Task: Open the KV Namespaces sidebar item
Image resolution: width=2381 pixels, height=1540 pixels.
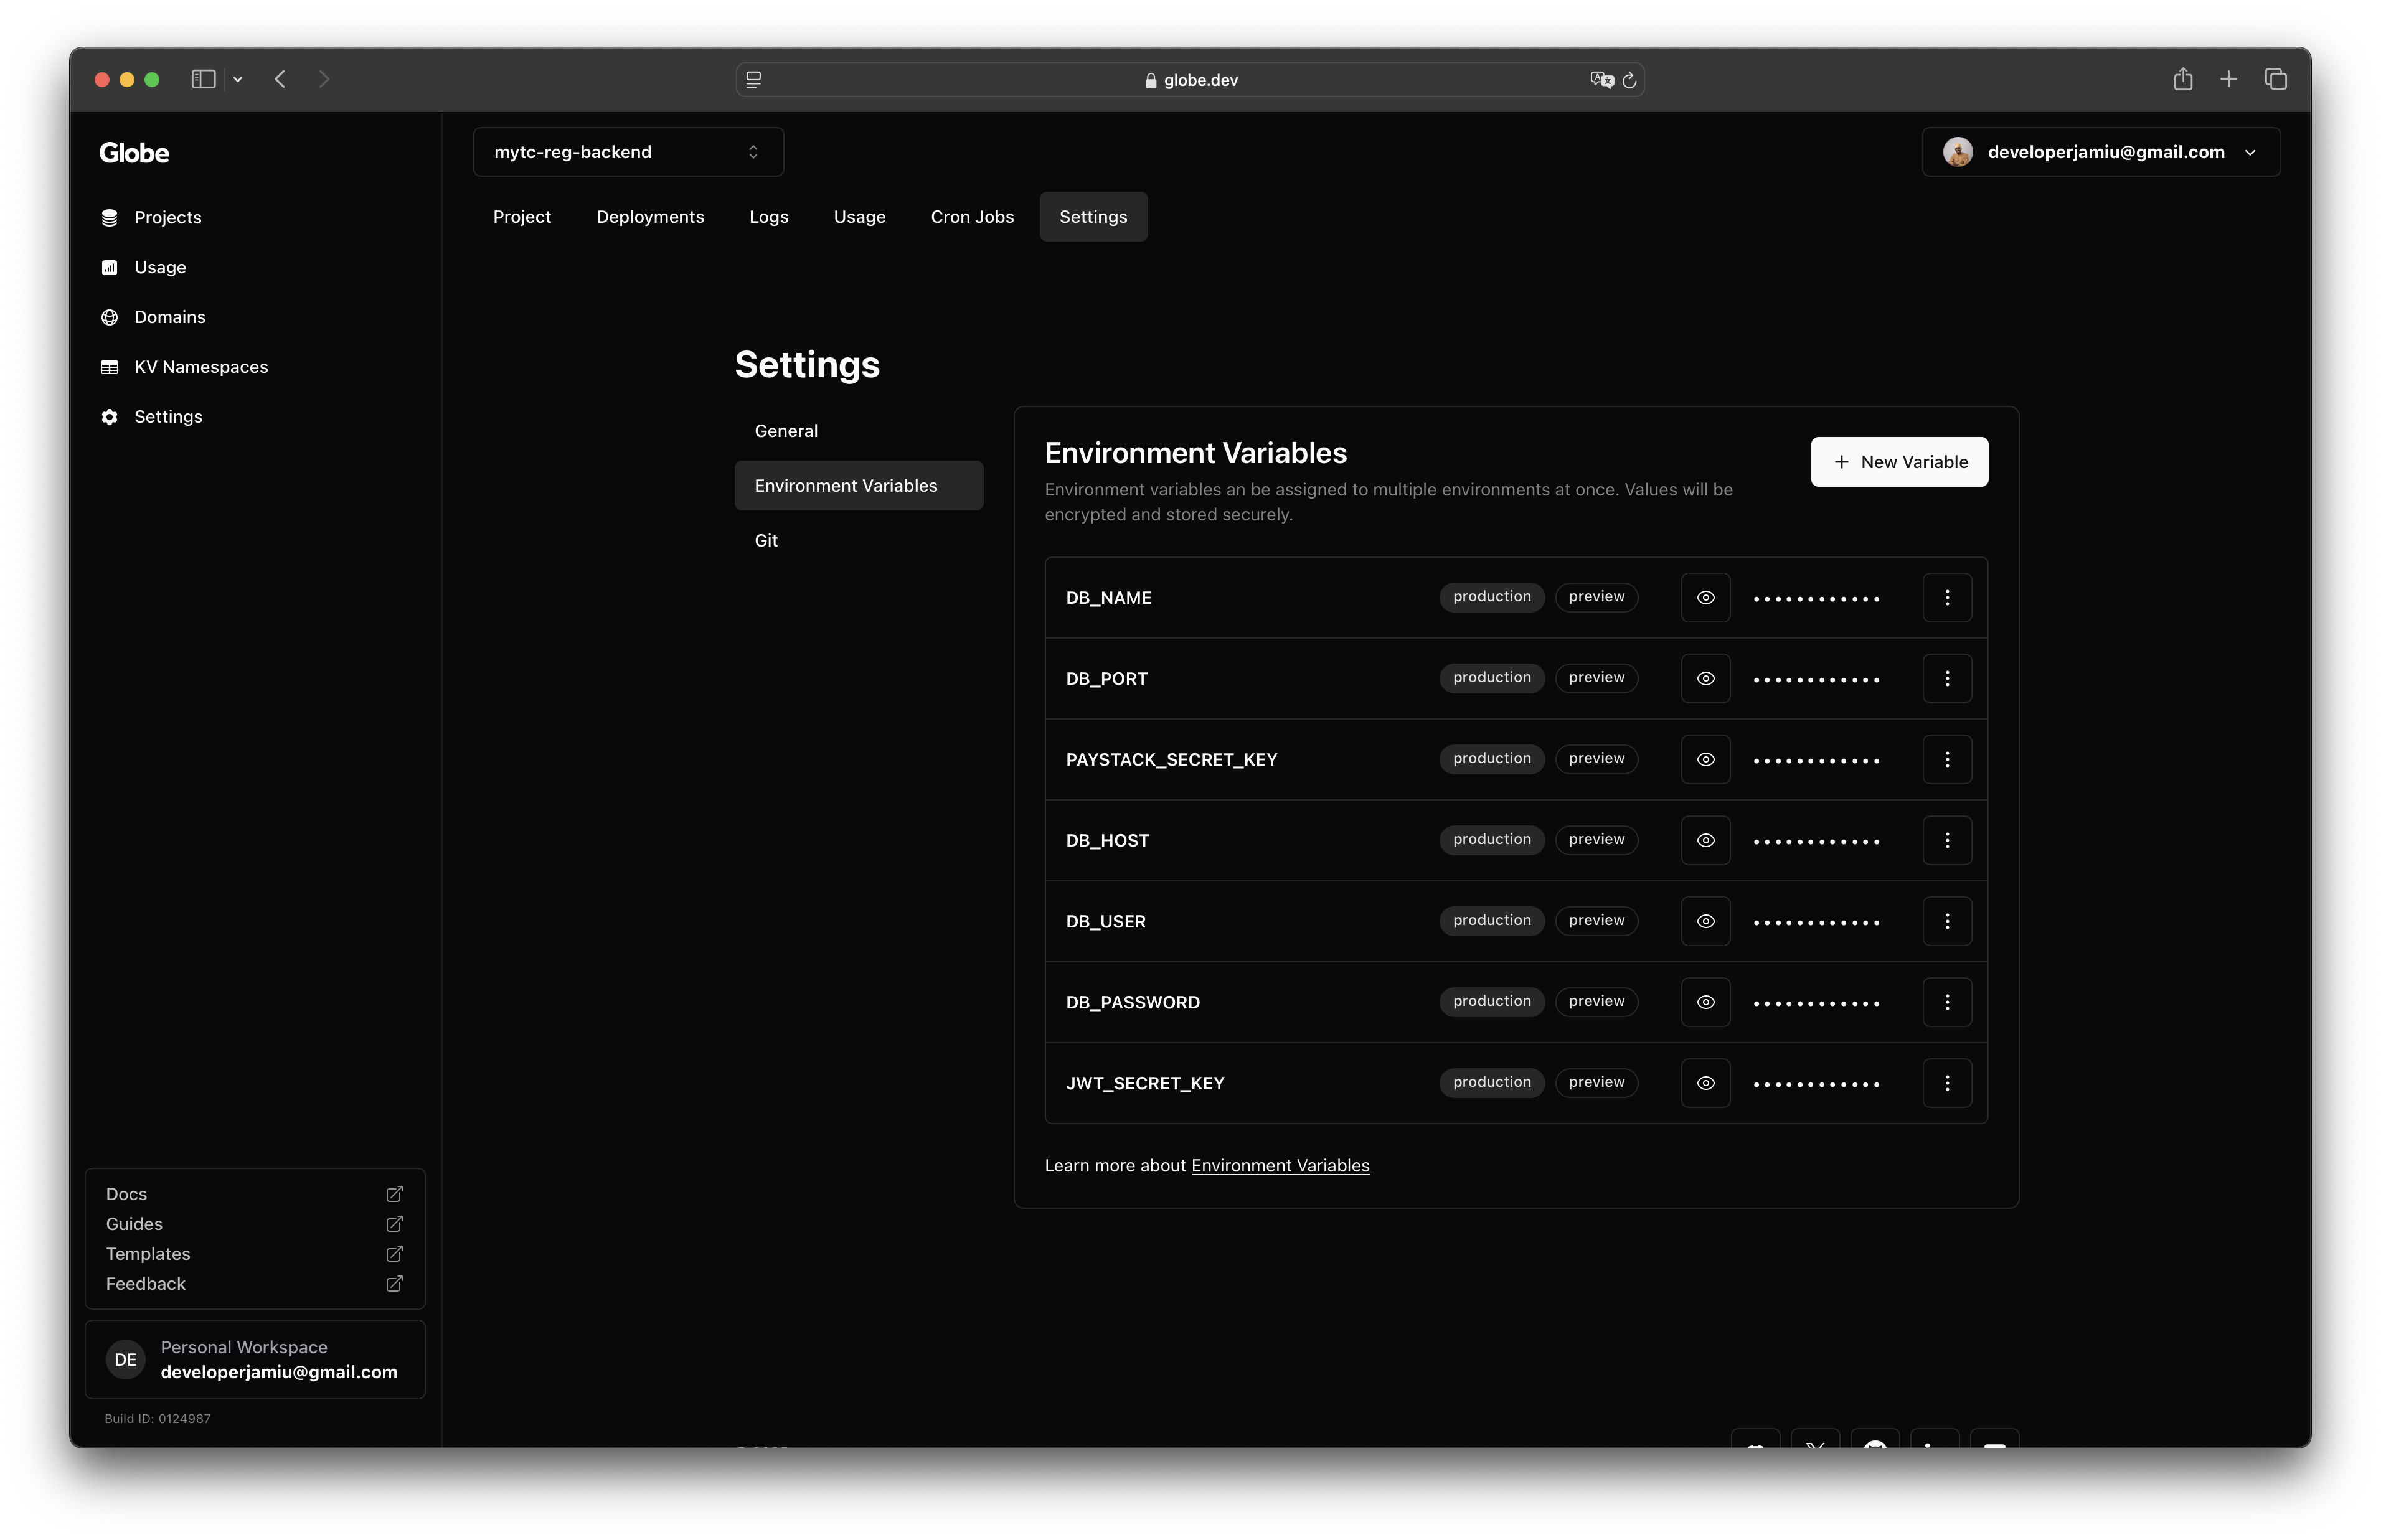Action: click(x=200, y=367)
